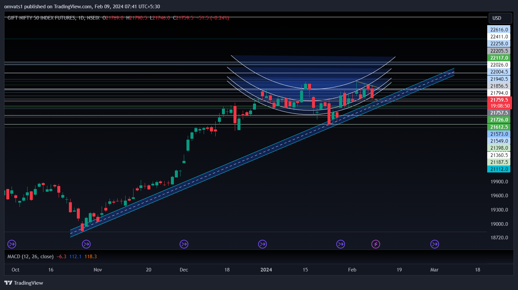The image size is (518, 290).
Task: Click the MACD value -6.3
Action: click(62, 257)
